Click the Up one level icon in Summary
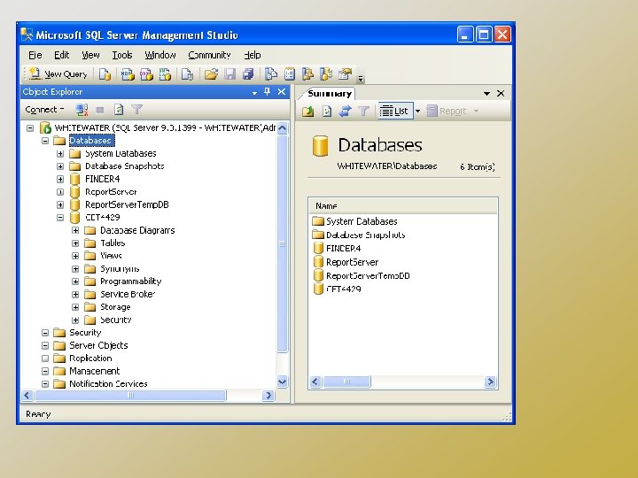The height and width of the screenshot is (478, 638). tap(308, 111)
